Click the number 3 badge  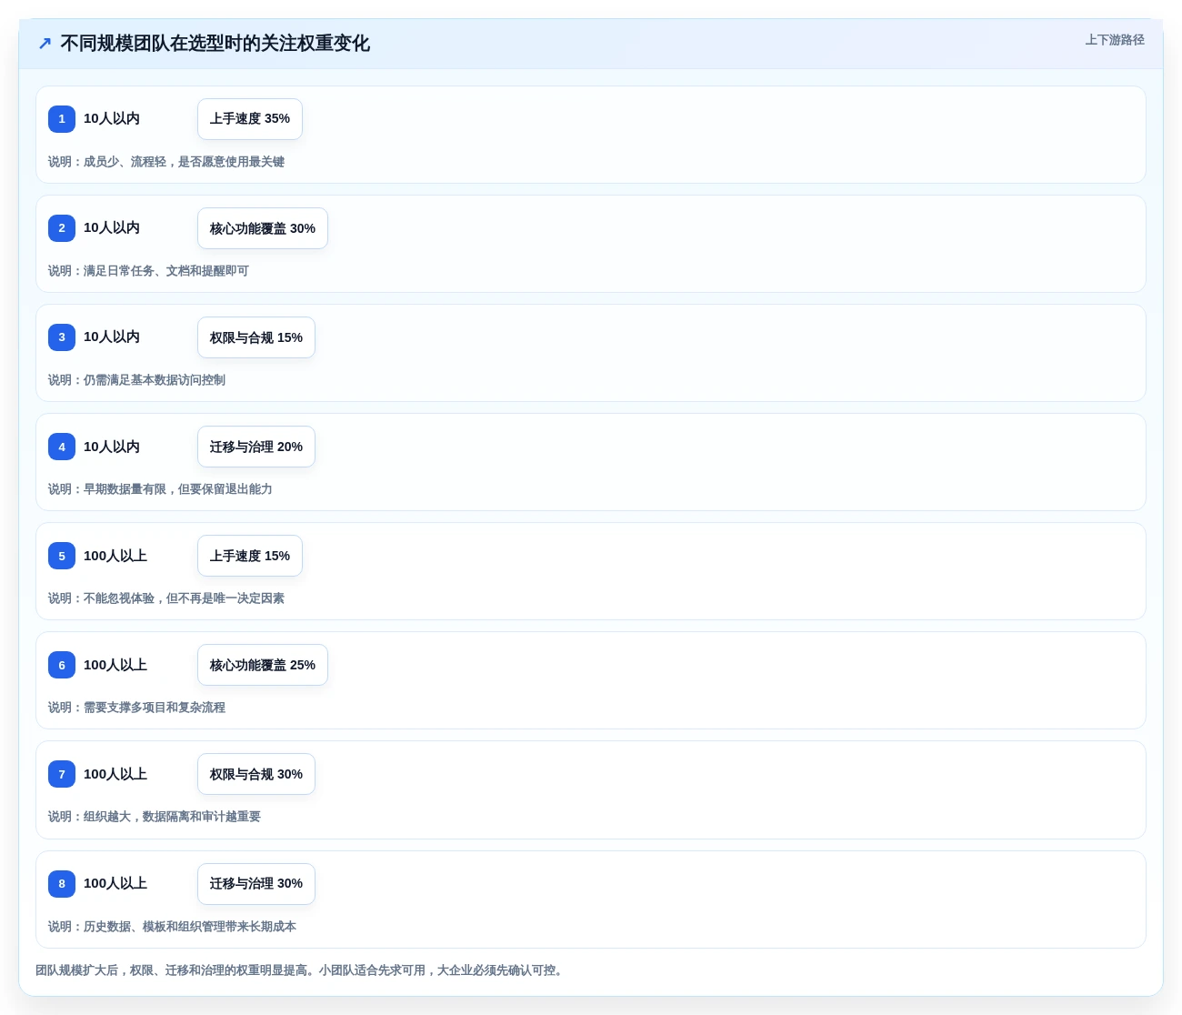point(62,337)
